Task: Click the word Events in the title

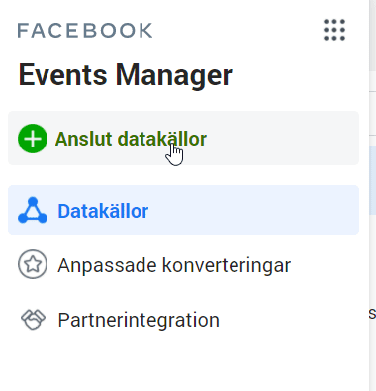Action: 62,75
